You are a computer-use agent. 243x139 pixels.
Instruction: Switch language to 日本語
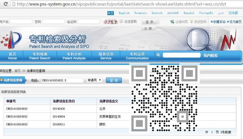233,13
